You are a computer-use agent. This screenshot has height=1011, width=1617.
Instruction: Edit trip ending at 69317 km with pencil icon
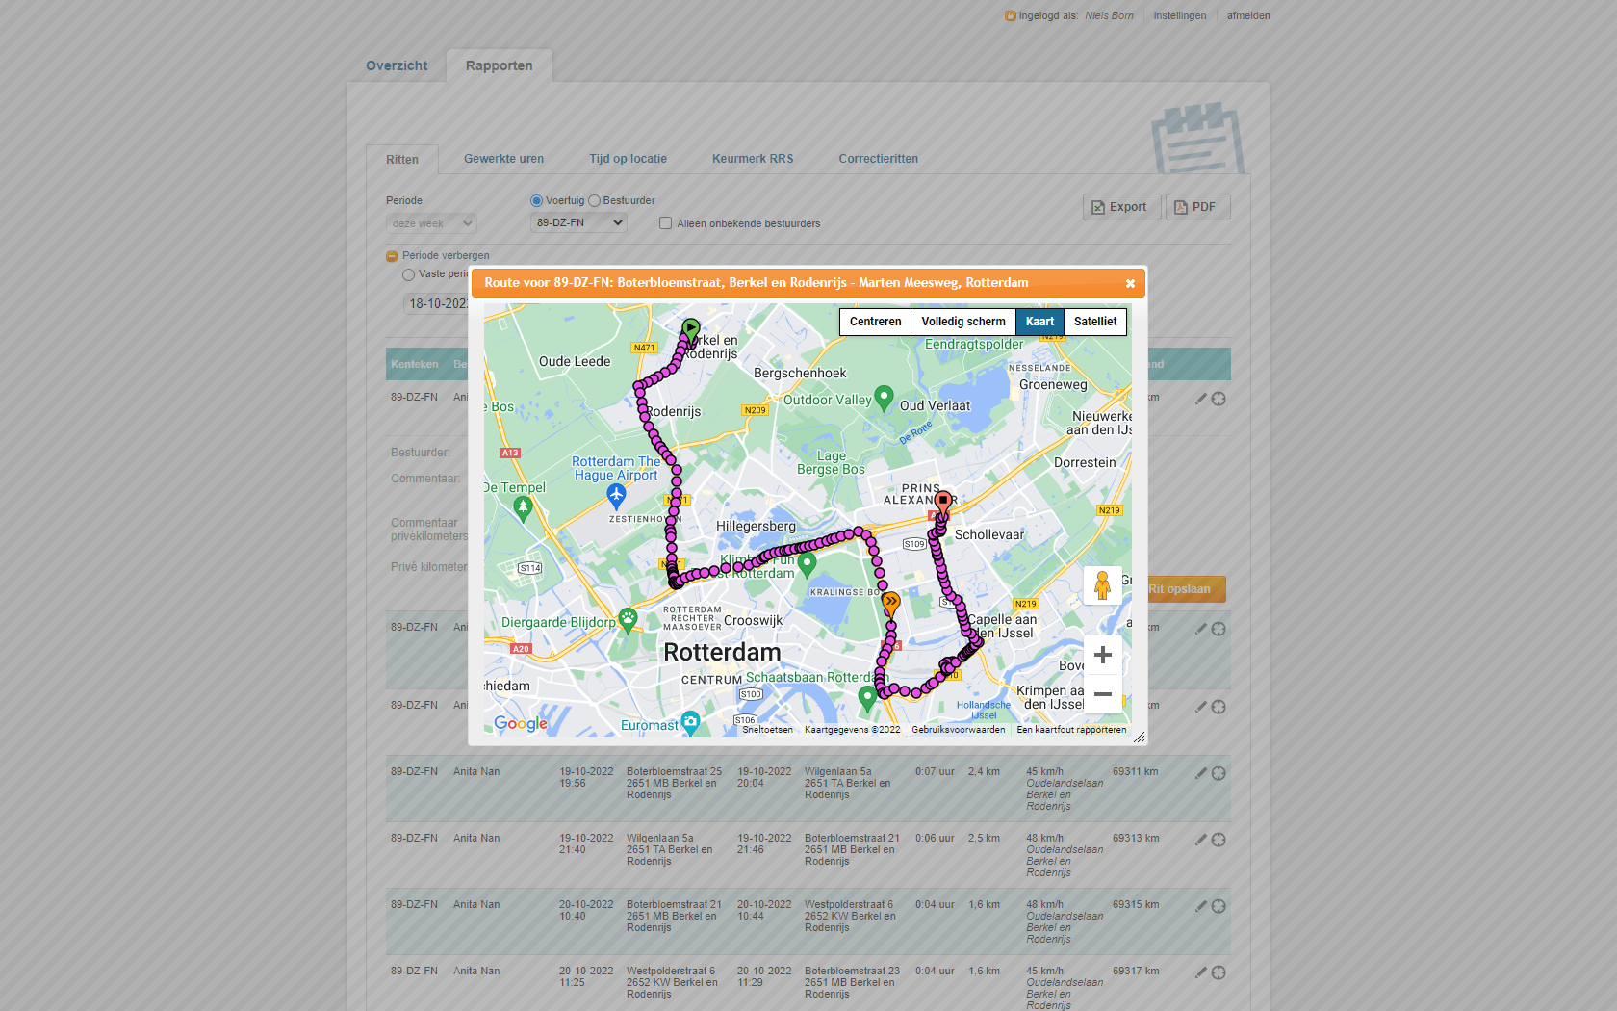tap(1200, 972)
